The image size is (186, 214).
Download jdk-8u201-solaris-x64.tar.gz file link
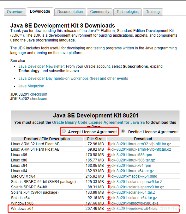click(134, 198)
